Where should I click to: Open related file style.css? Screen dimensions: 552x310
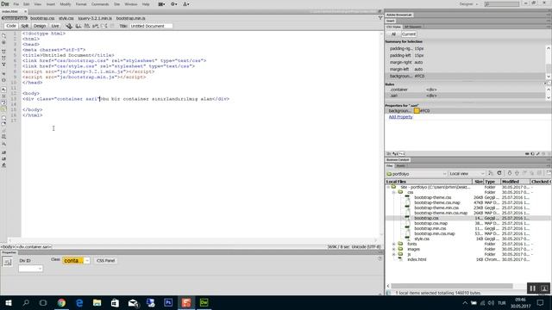pos(66,18)
